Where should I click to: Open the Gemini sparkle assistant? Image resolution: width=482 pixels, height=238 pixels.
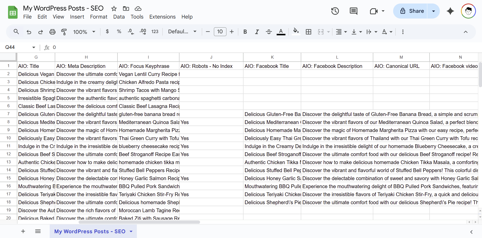(450, 11)
